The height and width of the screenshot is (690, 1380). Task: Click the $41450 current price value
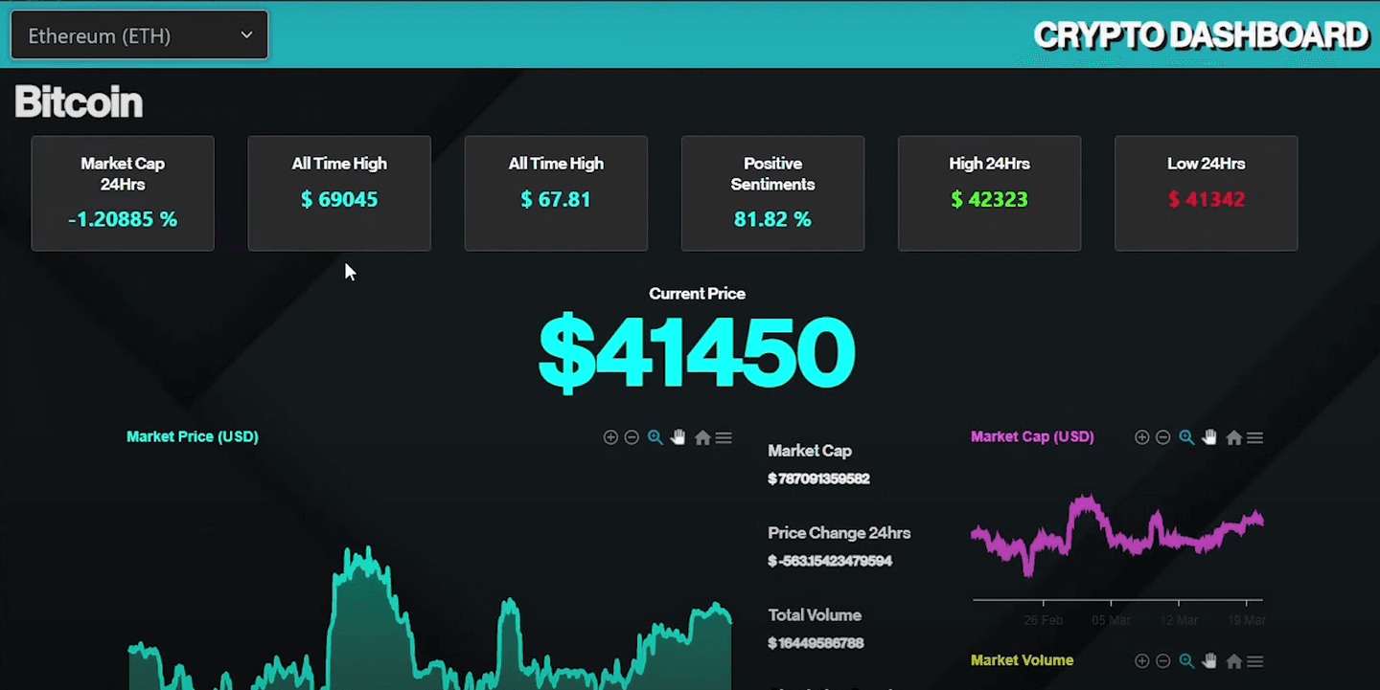tap(697, 353)
